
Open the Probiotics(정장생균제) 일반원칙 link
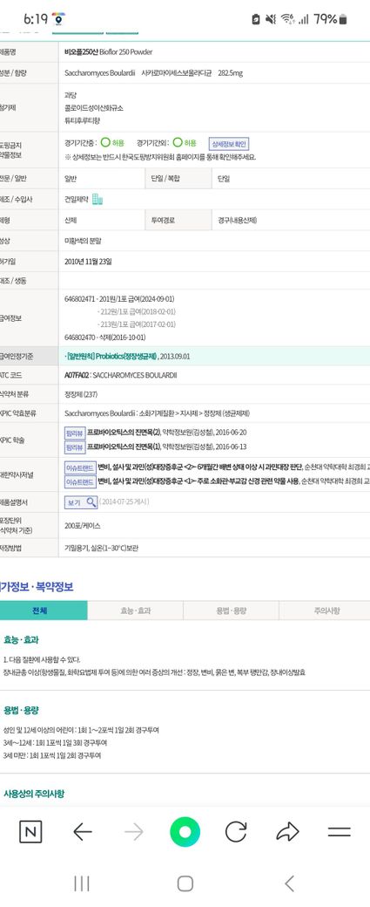[x=111, y=357]
